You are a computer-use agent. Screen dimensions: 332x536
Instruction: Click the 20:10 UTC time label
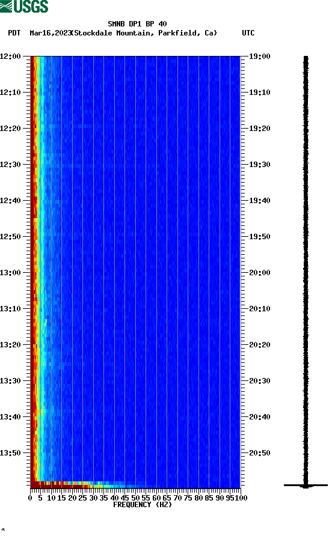[259, 309]
